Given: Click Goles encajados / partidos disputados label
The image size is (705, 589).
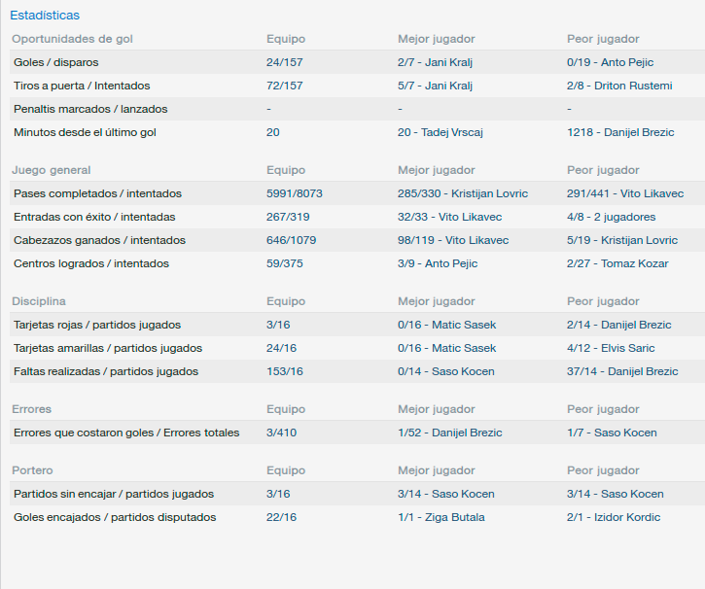Looking at the screenshot, I should (x=115, y=517).
